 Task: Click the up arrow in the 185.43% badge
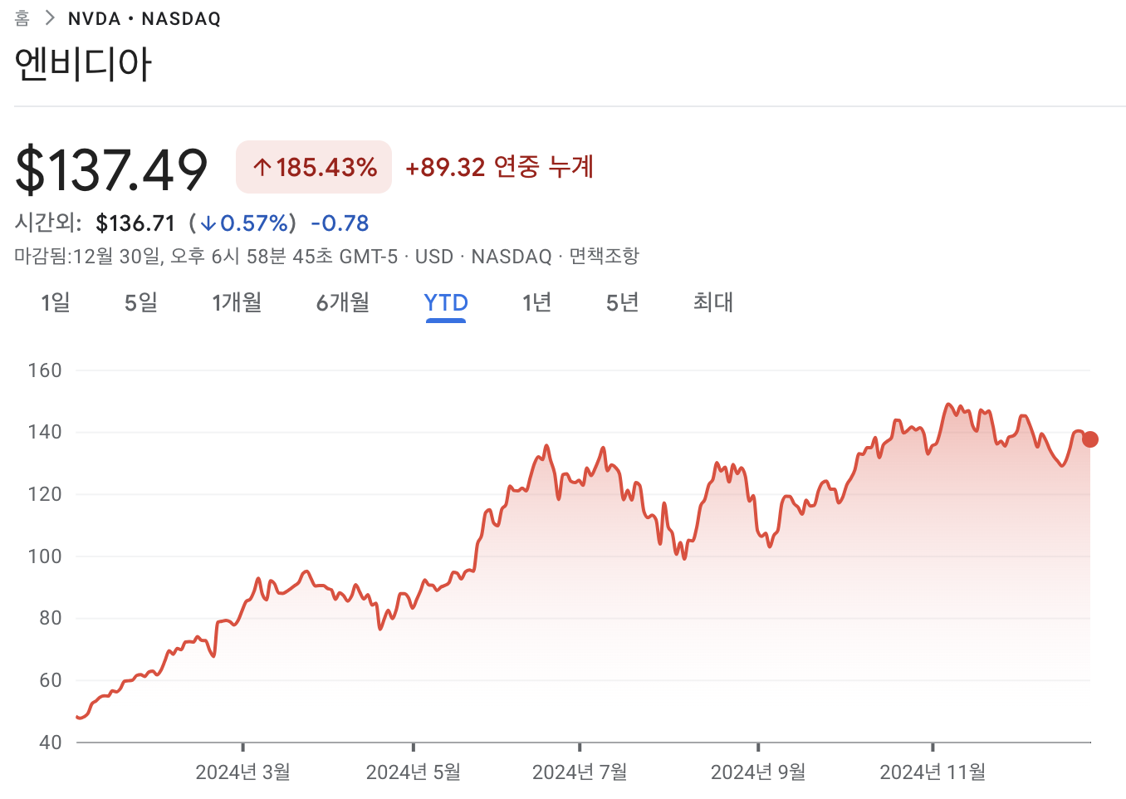[262, 168]
